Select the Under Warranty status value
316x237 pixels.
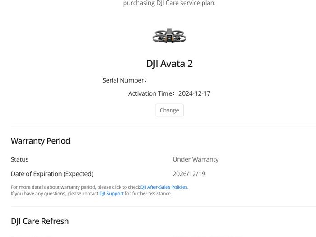click(195, 159)
